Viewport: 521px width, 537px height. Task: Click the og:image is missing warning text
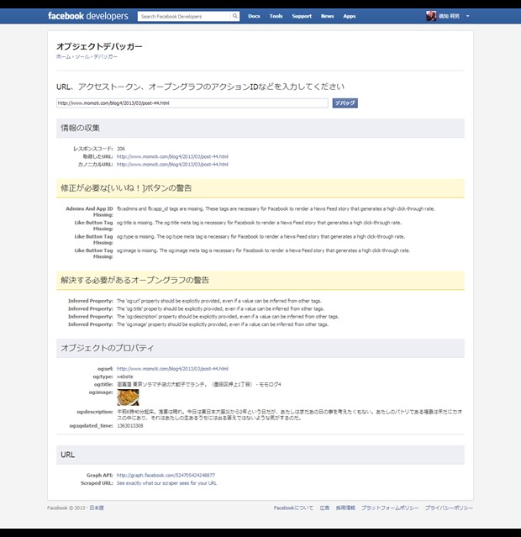coord(263,250)
